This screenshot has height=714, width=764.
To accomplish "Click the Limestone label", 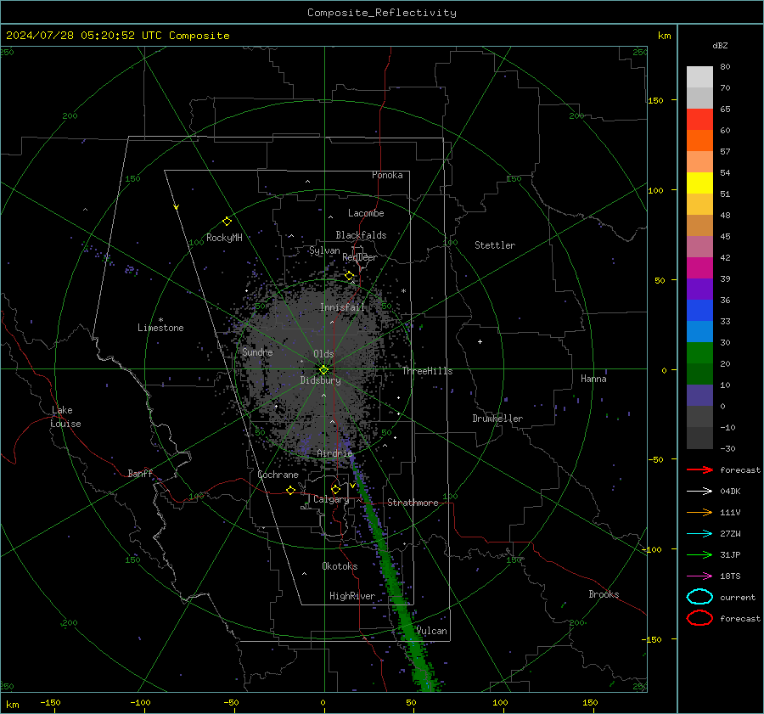I will (x=160, y=328).
